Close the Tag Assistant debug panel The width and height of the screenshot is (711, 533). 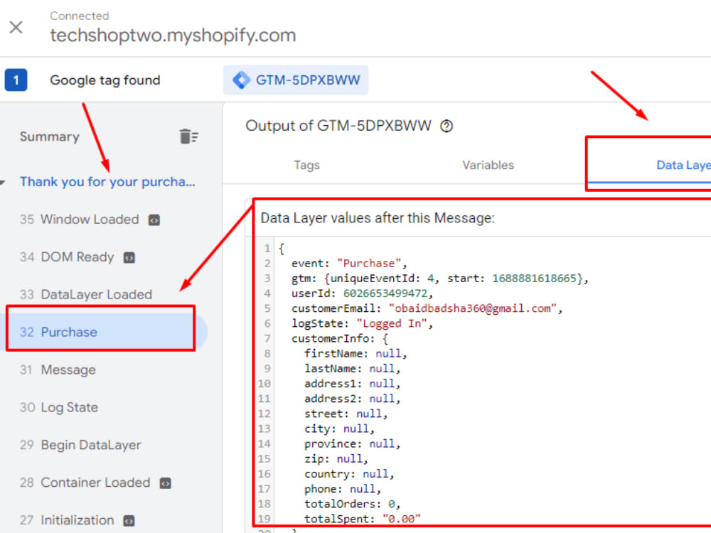[16, 27]
